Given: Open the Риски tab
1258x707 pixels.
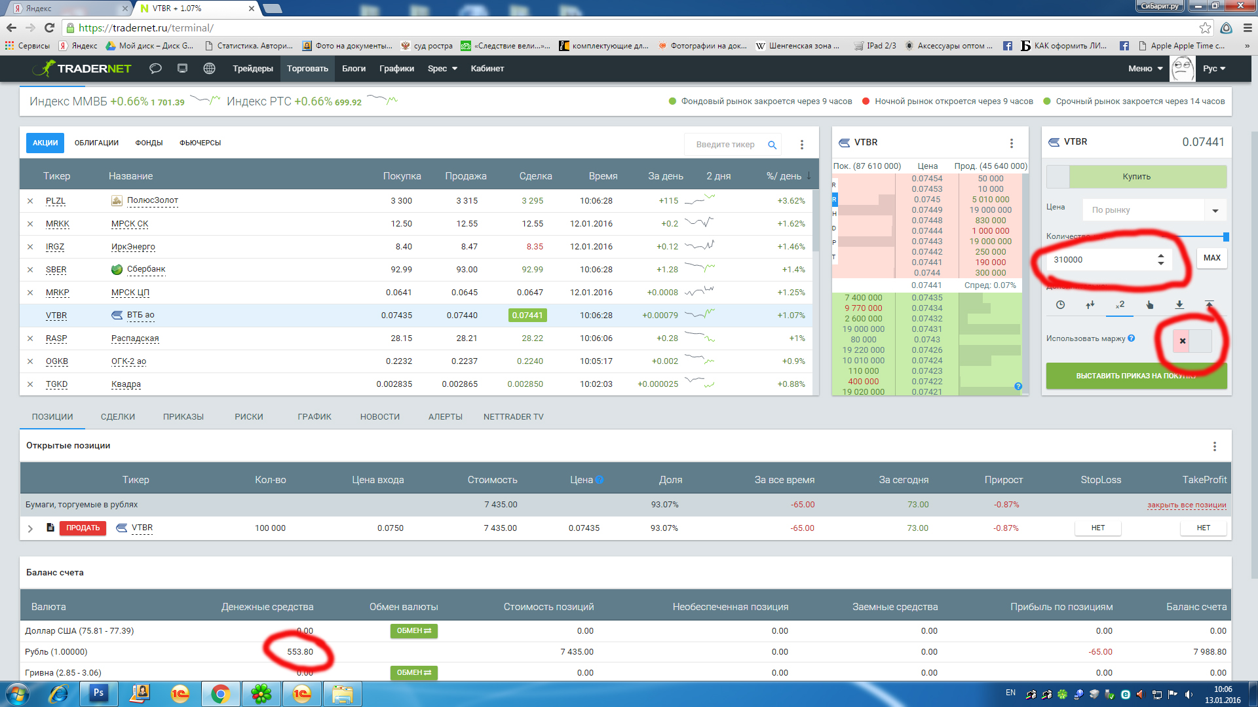Looking at the screenshot, I should tap(249, 417).
